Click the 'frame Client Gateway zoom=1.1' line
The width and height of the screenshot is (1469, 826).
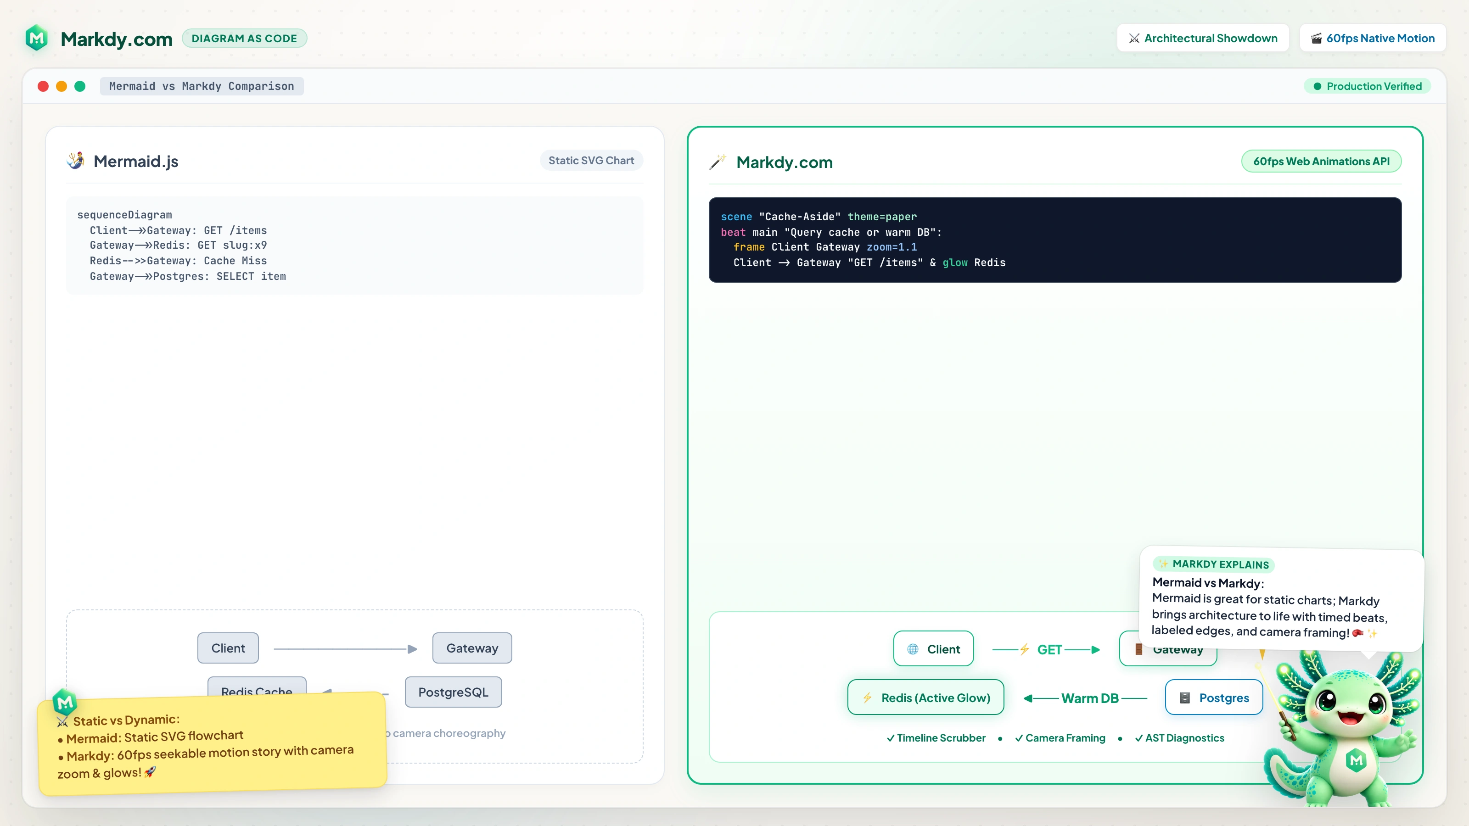[x=825, y=247]
